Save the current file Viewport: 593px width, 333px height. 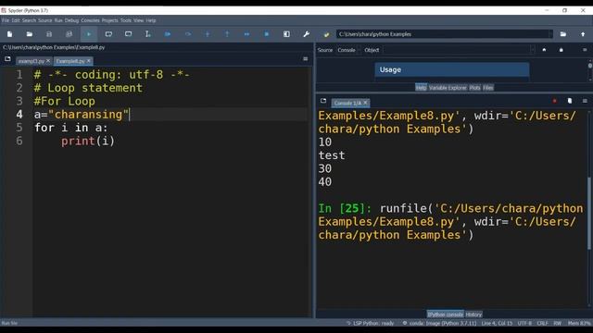click(49, 34)
